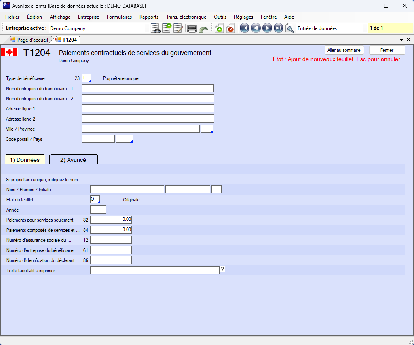Go to the previous record
This screenshot has height=345, width=414.
pos(256,28)
